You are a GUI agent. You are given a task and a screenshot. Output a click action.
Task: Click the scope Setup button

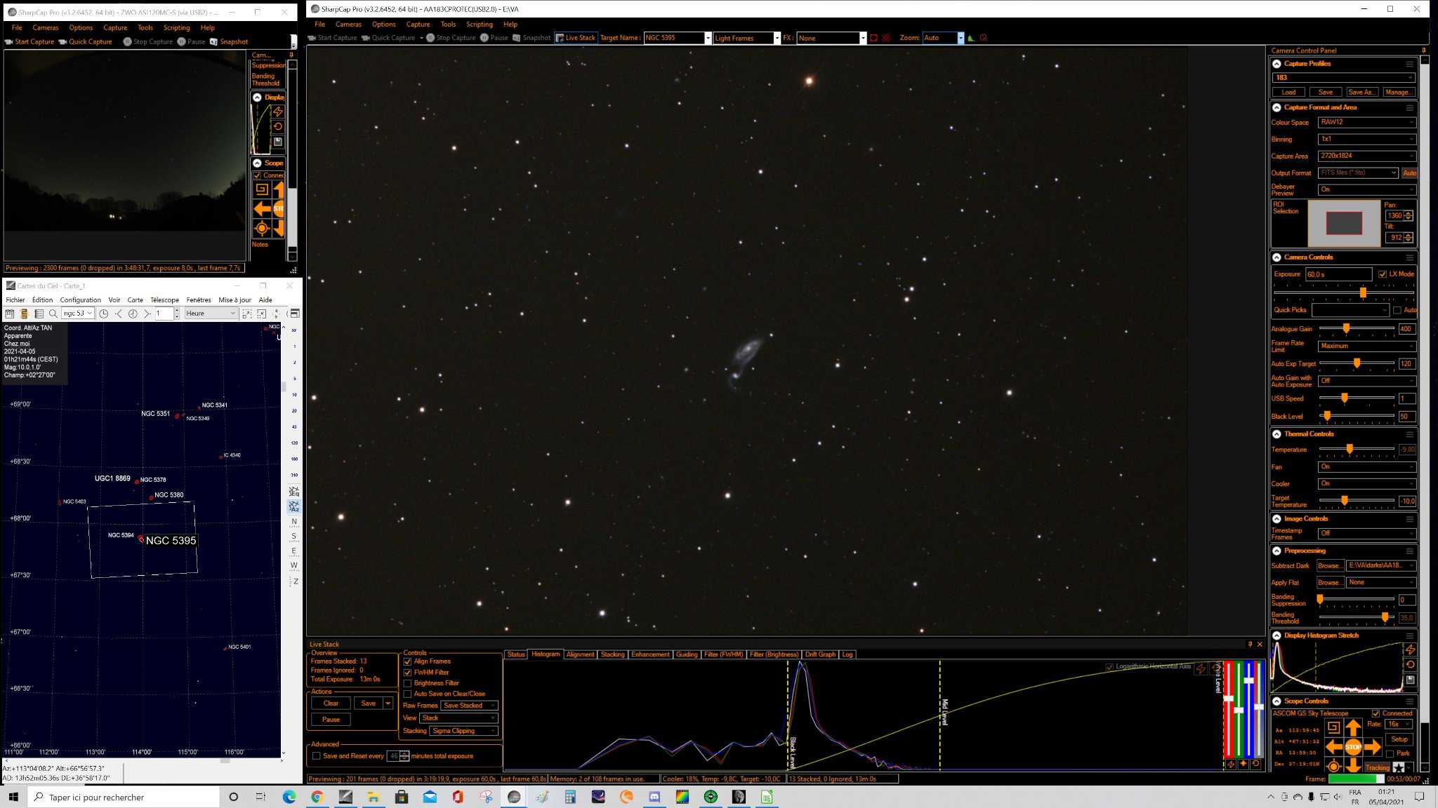tap(1399, 739)
